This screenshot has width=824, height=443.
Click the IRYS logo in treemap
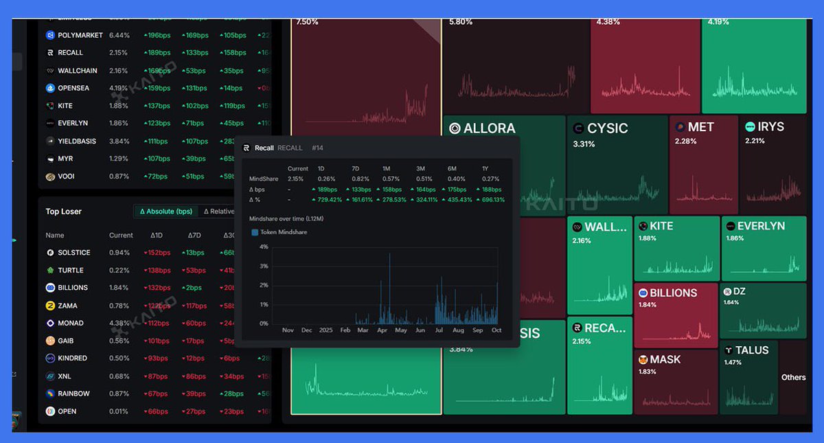pos(751,127)
